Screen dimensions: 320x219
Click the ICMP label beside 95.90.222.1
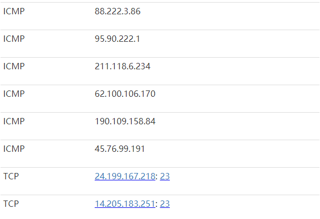coord(14,39)
